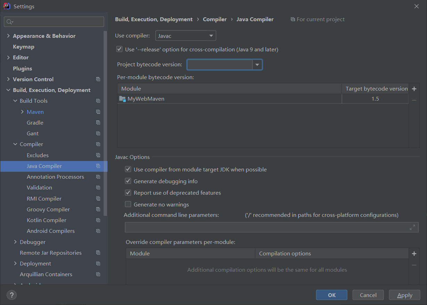Click the project-level icon beside Build Tools
The width and height of the screenshot is (427, 305).
coord(98,101)
